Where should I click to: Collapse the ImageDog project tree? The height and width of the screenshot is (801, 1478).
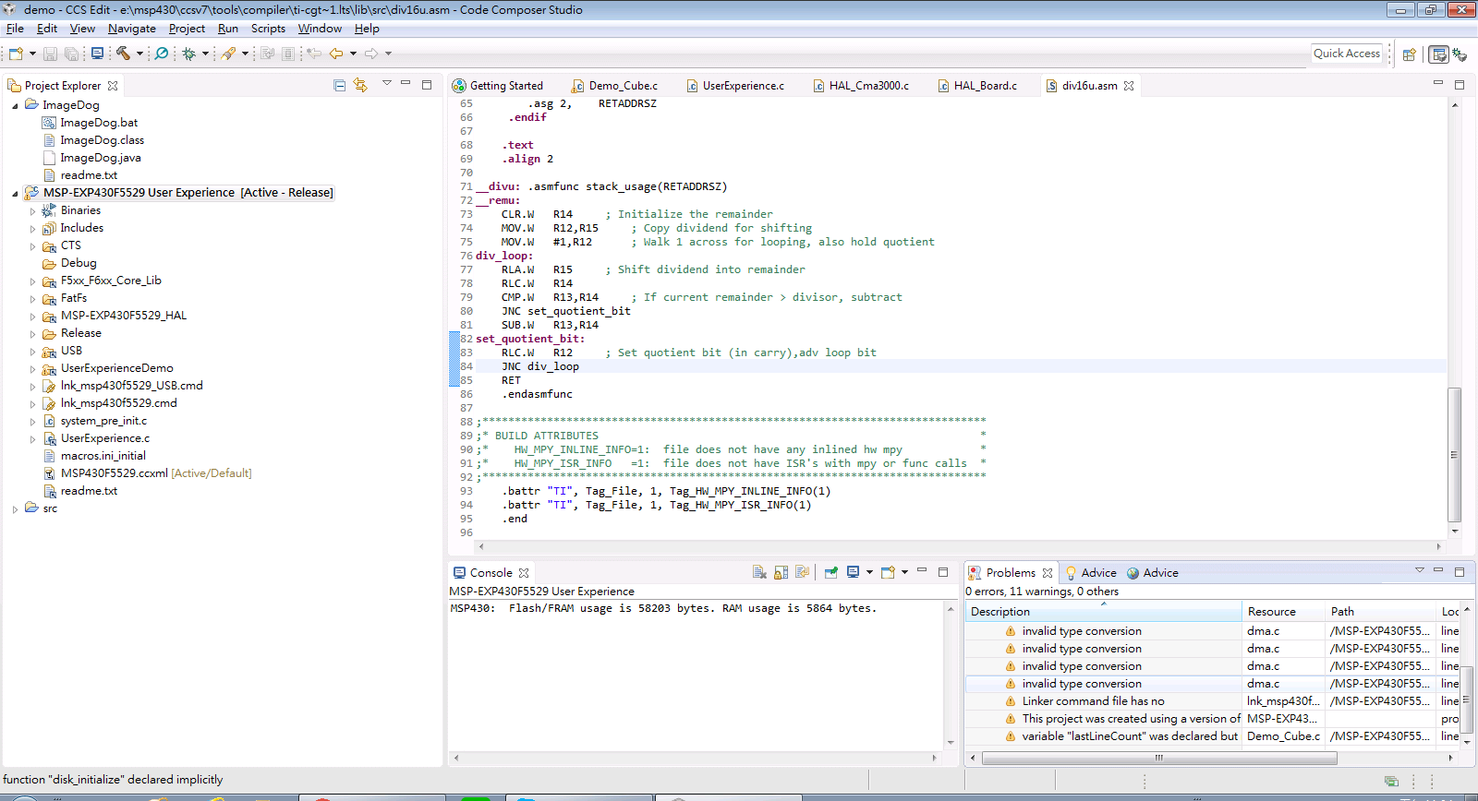15,105
